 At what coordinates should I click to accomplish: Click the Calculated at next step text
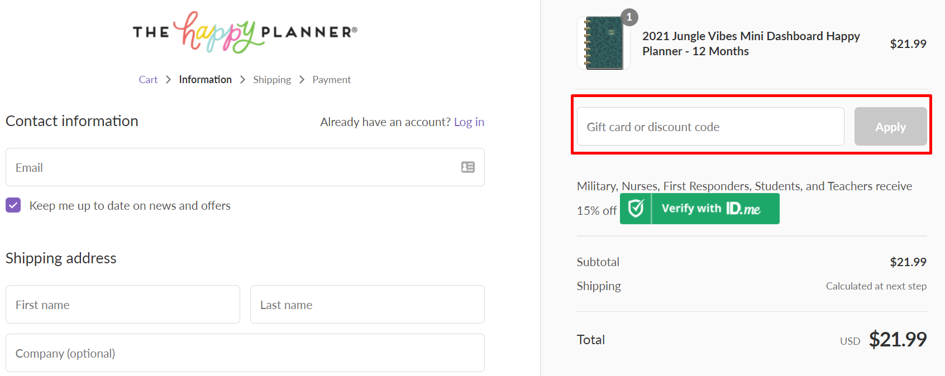coord(876,286)
